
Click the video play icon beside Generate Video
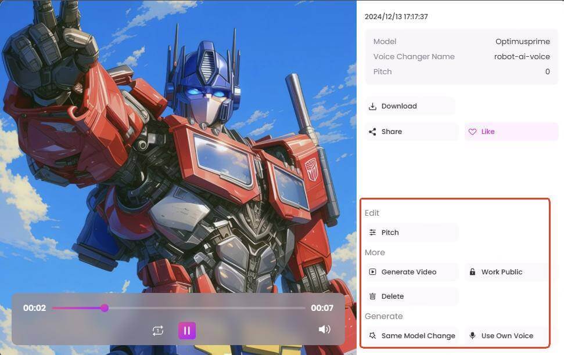point(373,272)
